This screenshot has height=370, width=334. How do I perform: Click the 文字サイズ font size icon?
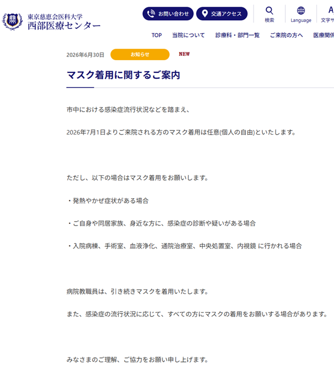[331, 10]
